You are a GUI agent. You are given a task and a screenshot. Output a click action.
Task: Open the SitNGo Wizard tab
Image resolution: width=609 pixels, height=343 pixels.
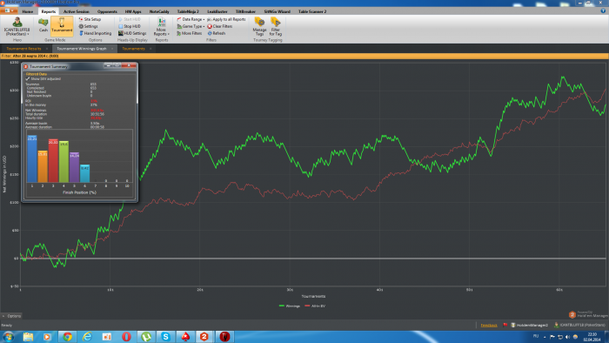[x=277, y=11]
